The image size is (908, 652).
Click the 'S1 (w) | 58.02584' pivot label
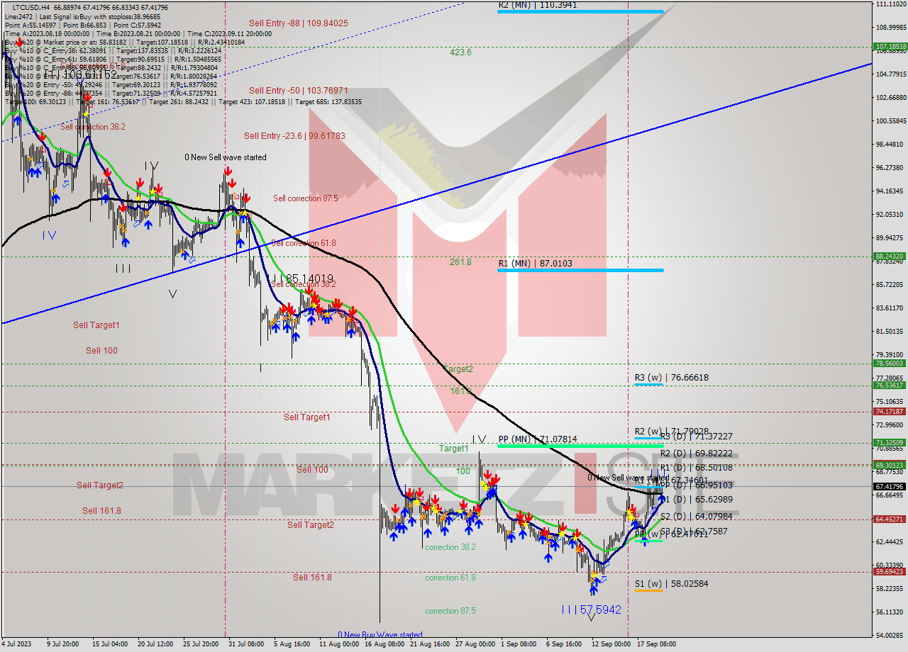point(671,584)
